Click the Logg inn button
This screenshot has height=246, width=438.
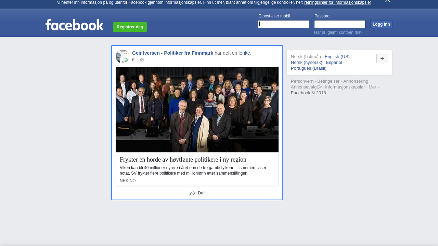[381, 24]
